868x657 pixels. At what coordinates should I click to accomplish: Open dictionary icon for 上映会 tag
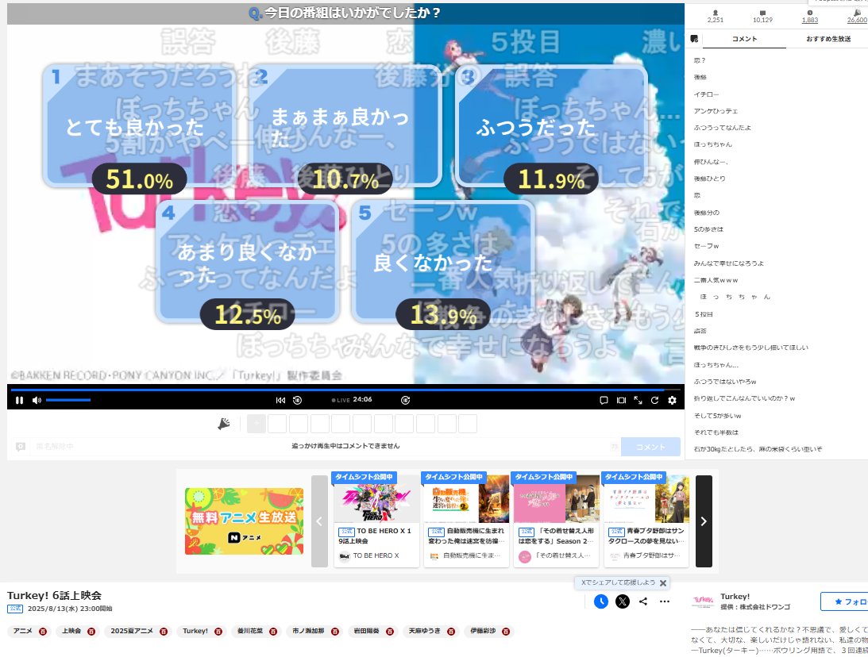click(x=91, y=632)
